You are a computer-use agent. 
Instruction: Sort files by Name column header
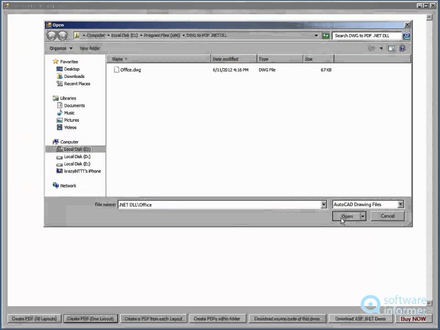159,59
